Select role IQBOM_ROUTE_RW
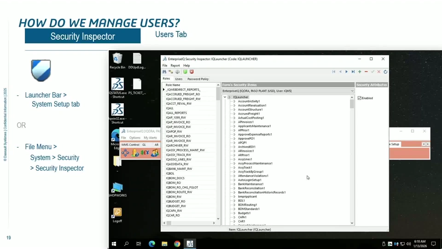 [x=179, y=192]
